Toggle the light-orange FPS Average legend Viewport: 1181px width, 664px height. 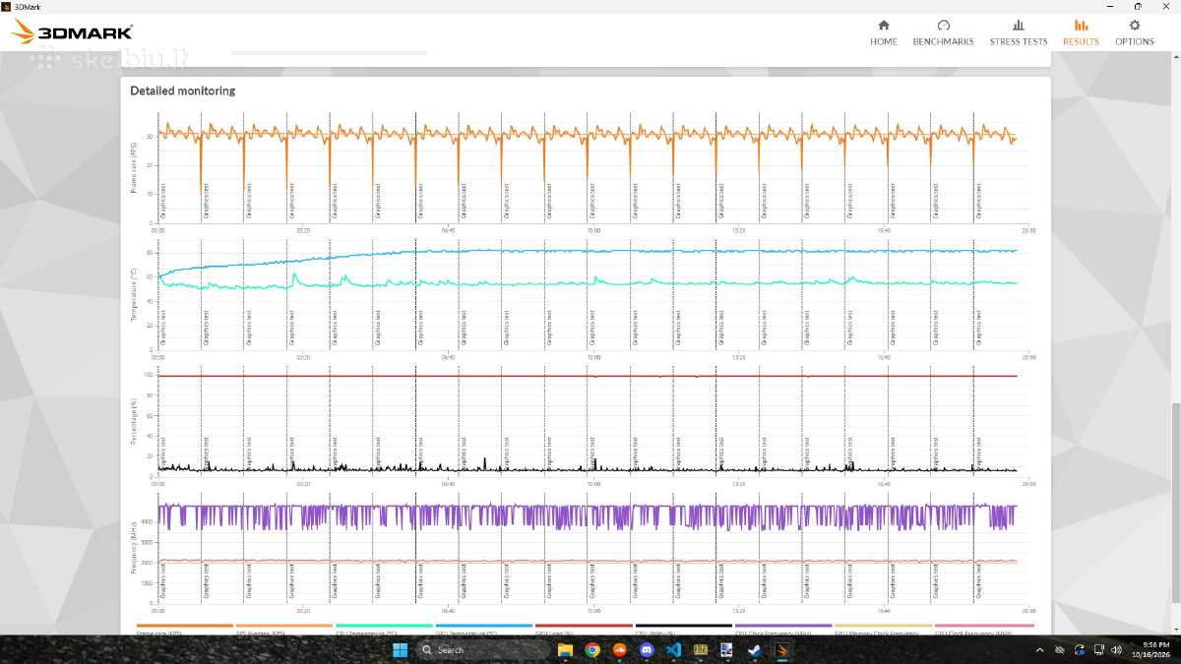tap(284, 630)
